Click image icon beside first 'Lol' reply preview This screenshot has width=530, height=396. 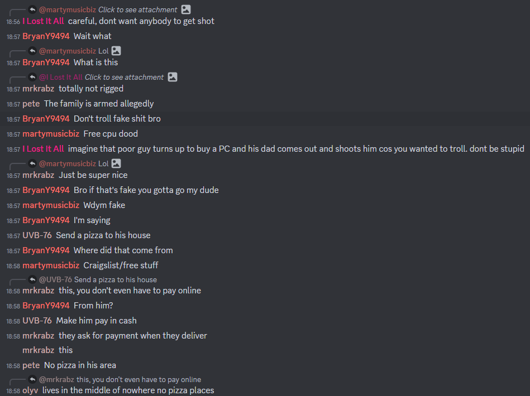[116, 51]
